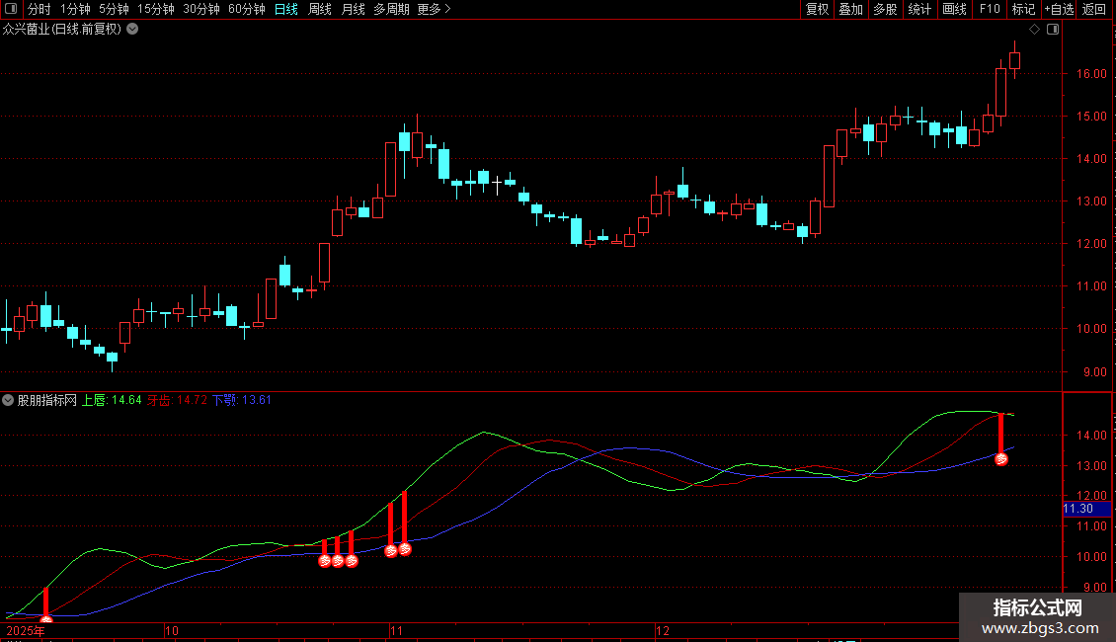The width and height of the screenshot is (1116, 642).
Task: Click the 牙齿: 14.72 value label
Action: click(177, 400)
